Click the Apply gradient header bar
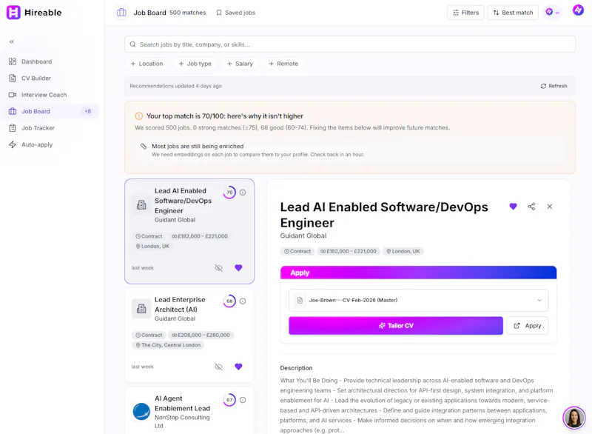This screenshot has height=434, width=592. tap(418, 273)
